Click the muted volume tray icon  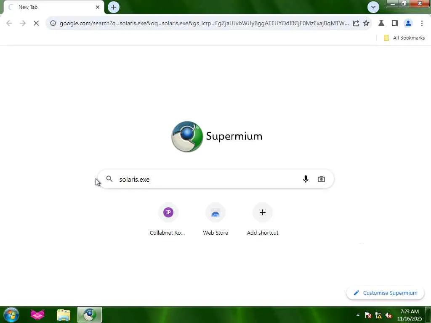[388, 315]
